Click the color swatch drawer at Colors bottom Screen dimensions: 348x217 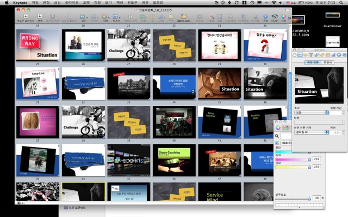point(299,205)
